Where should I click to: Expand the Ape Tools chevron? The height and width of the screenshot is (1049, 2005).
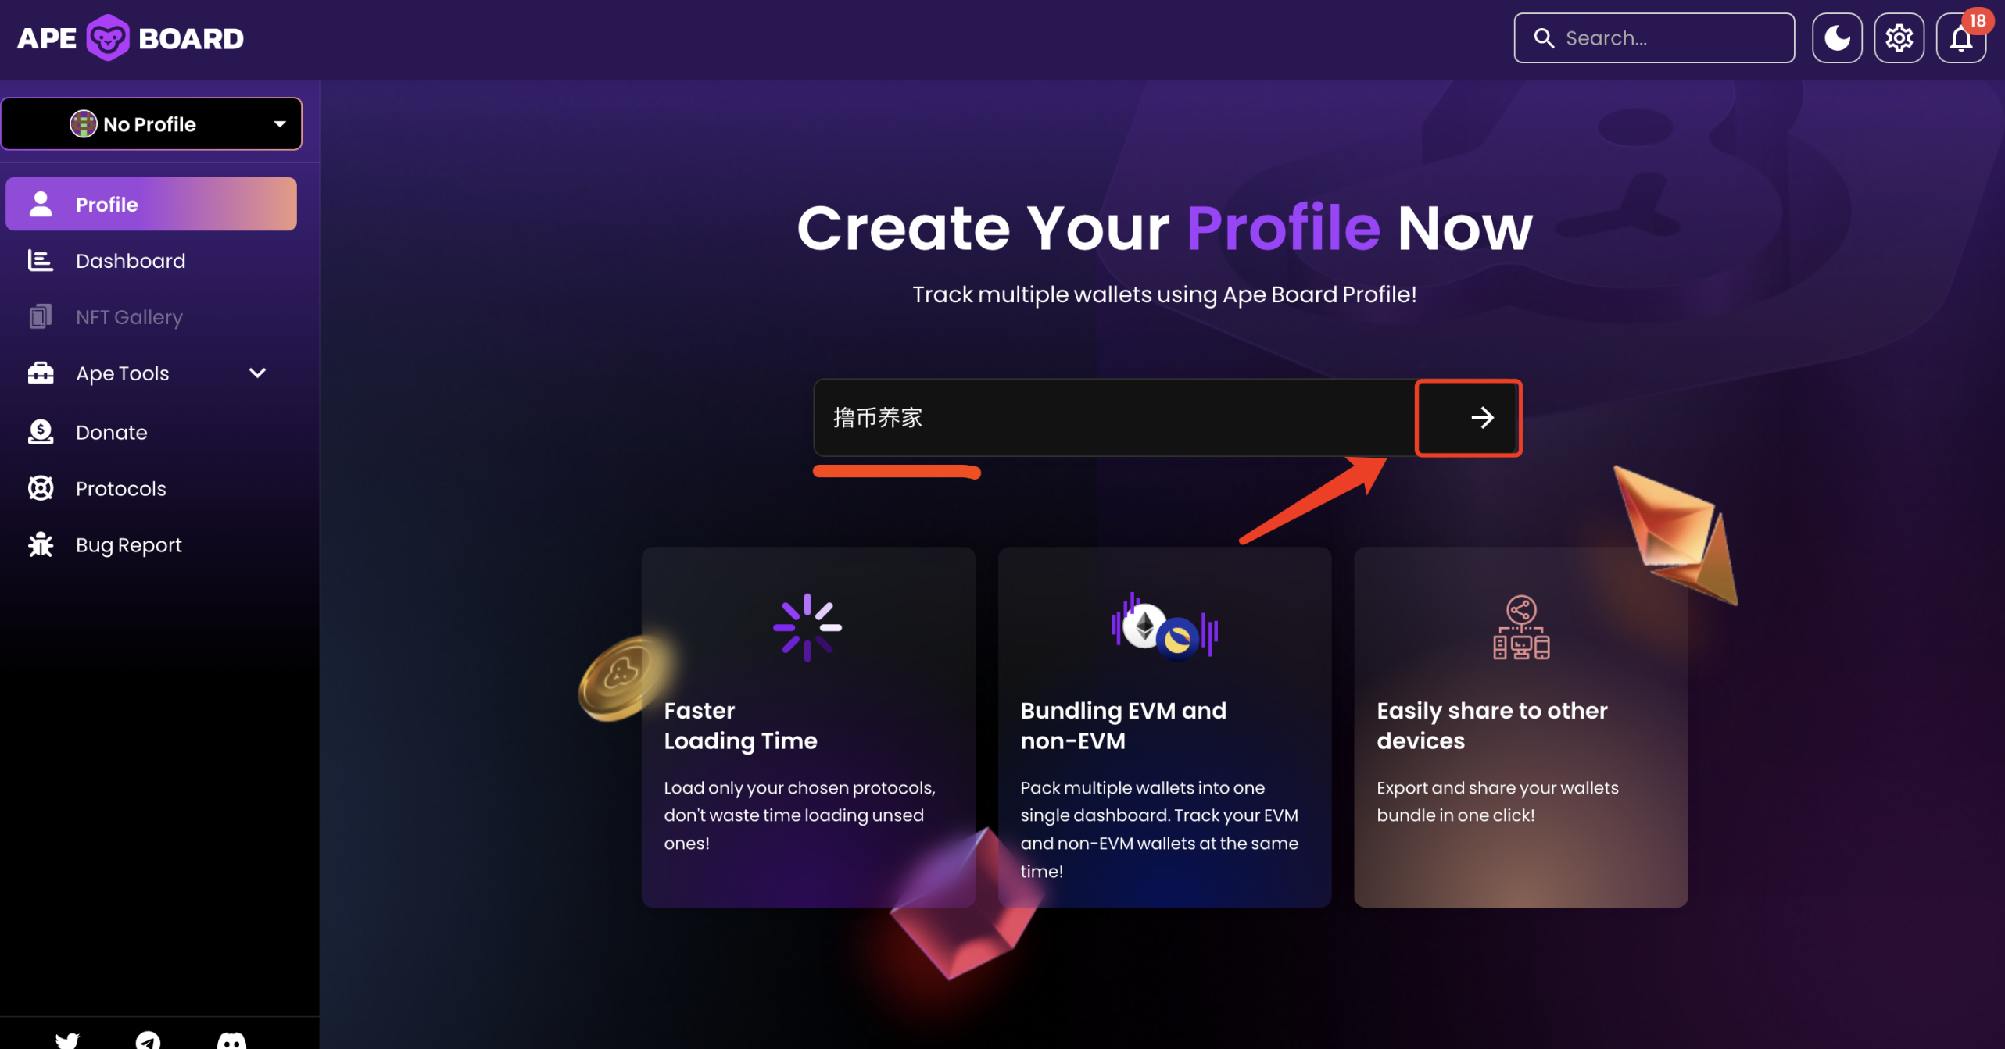tap(257, 373)
